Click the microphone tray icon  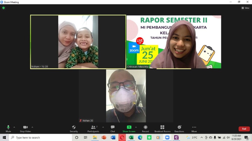pos(215,137)
